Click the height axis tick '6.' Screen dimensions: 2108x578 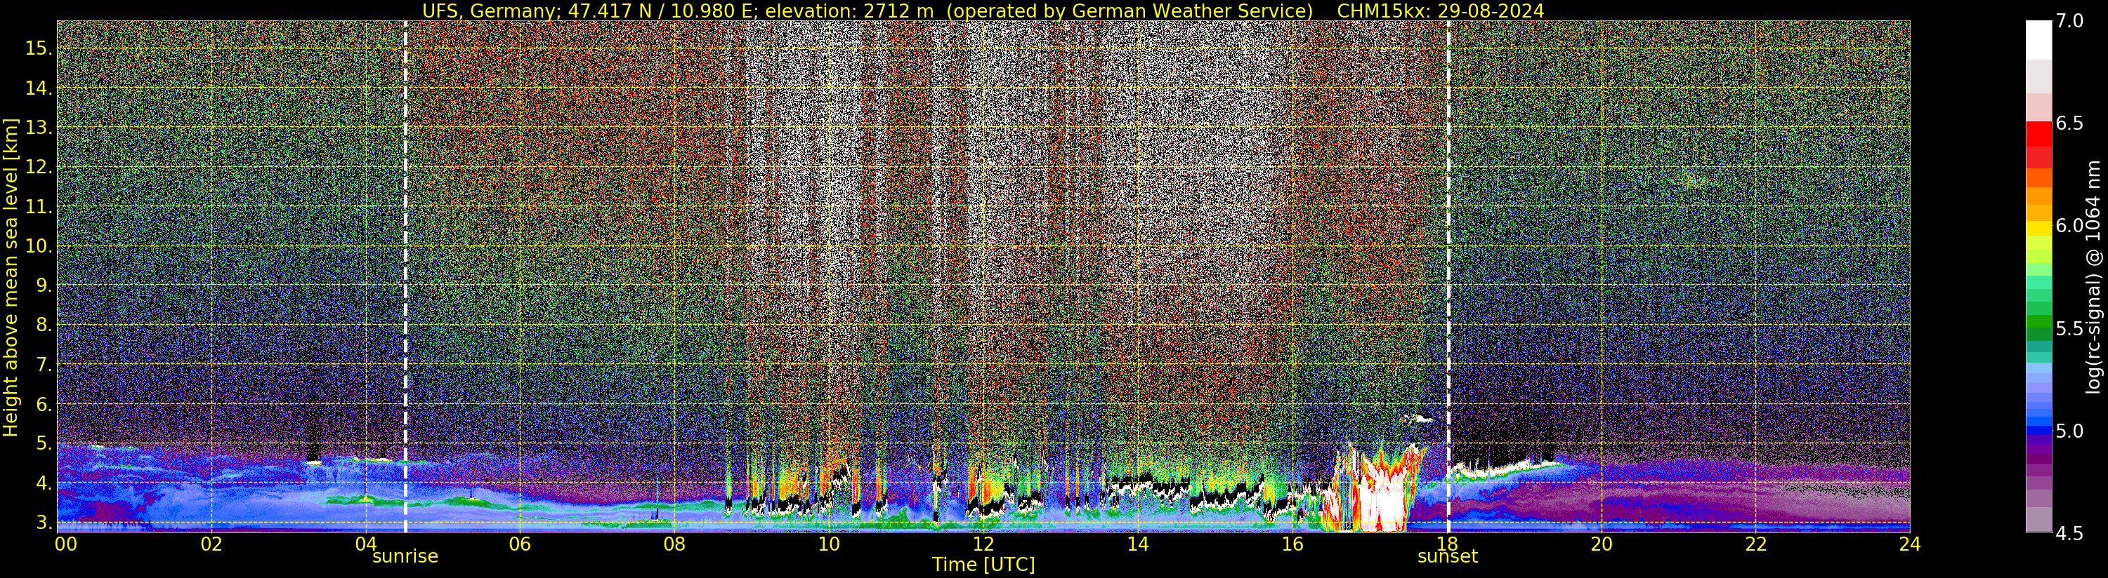click(x=44, y=404)
